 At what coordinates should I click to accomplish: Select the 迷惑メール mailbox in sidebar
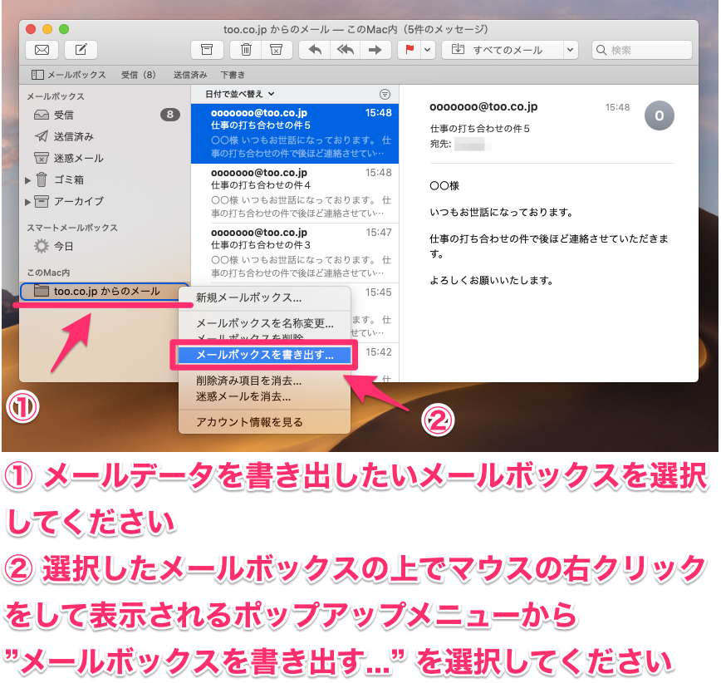105,158
